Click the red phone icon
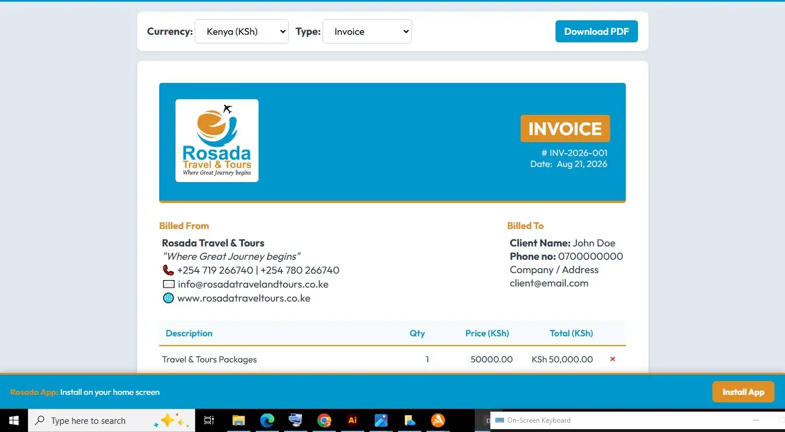Viewport: 785px width, 432px height. [169, 270]
